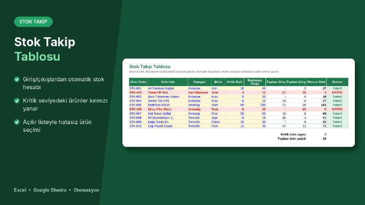365x205 pixels.
Task: Click the 'Toner HP 85A' product name
Action: [158, 92]
